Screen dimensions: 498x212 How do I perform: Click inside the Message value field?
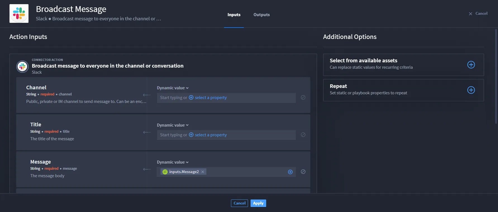226,172
